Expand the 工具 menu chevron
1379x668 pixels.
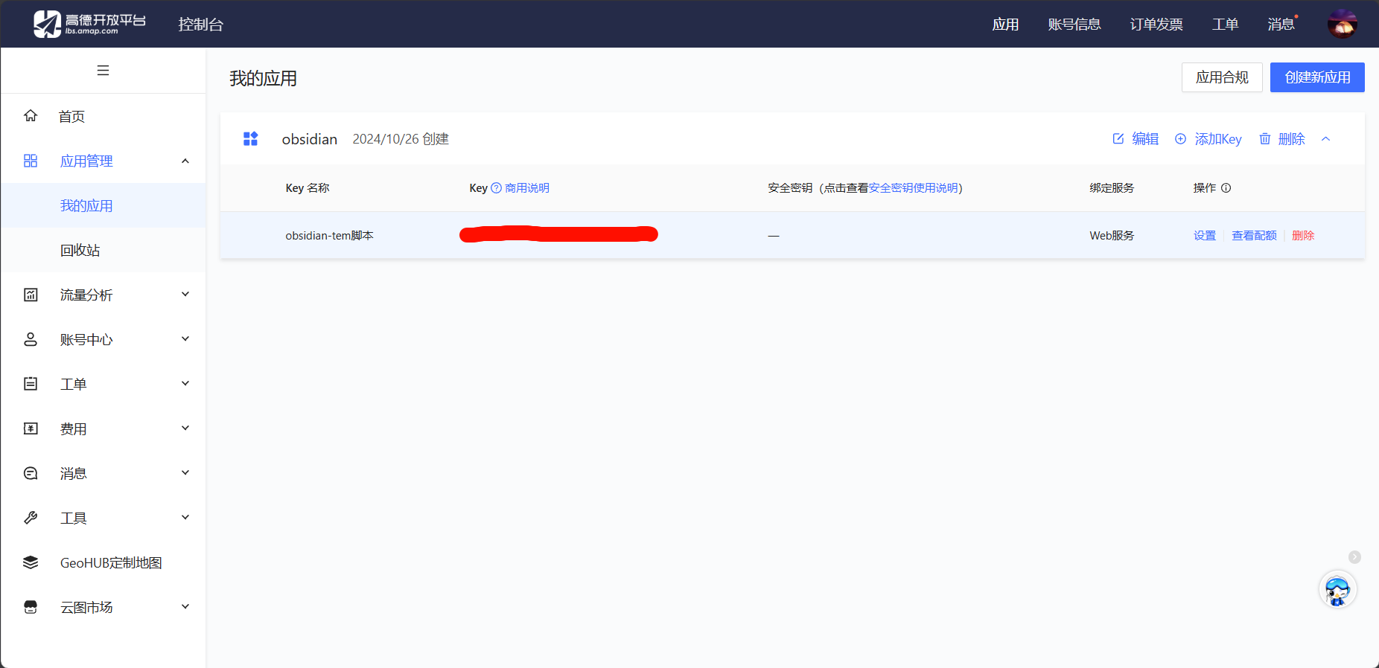(x=185, y=518)
